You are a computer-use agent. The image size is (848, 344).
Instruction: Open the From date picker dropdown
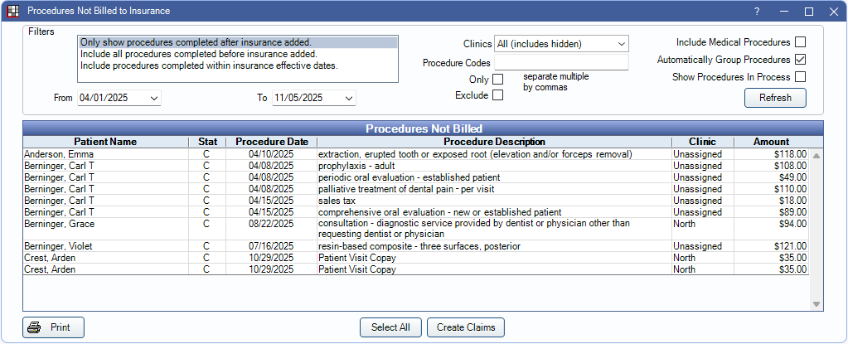pos(154,98)
